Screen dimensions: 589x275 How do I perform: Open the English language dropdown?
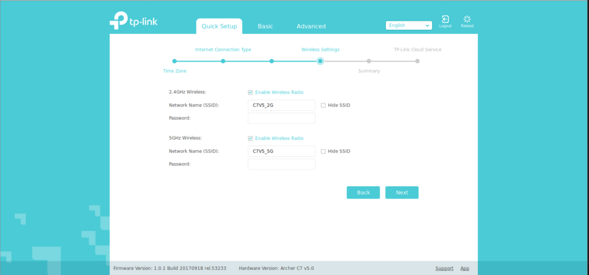click(409, 25)
